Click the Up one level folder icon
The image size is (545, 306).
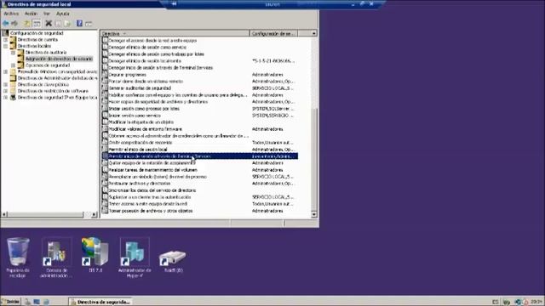[x=27, y=23]
